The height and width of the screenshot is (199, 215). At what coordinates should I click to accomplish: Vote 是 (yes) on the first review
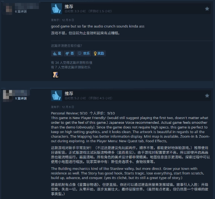coord(57,53)
